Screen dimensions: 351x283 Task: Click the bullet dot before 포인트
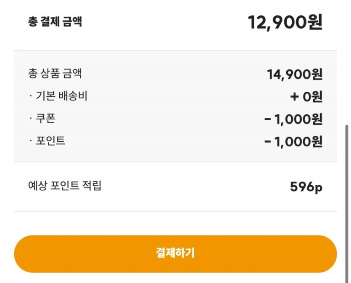click(x=31, y=141)
